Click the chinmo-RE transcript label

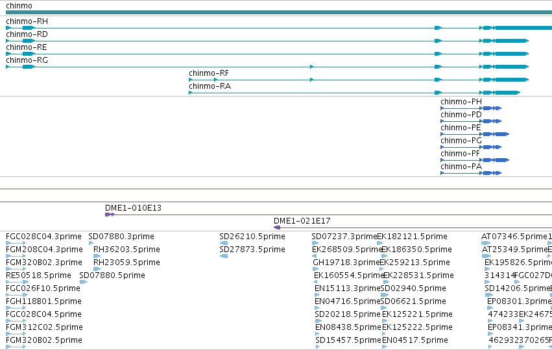[x=27, y=47]
